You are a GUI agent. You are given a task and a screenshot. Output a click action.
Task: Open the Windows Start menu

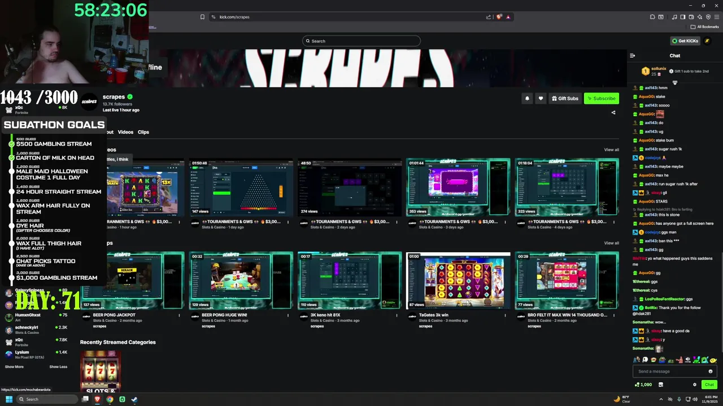click(9, 399)
